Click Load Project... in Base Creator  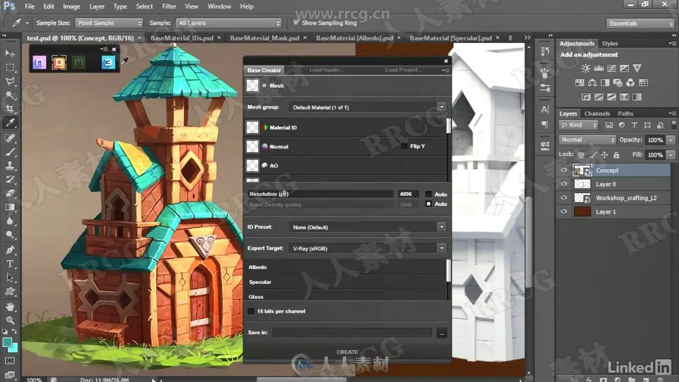point(403,70)
